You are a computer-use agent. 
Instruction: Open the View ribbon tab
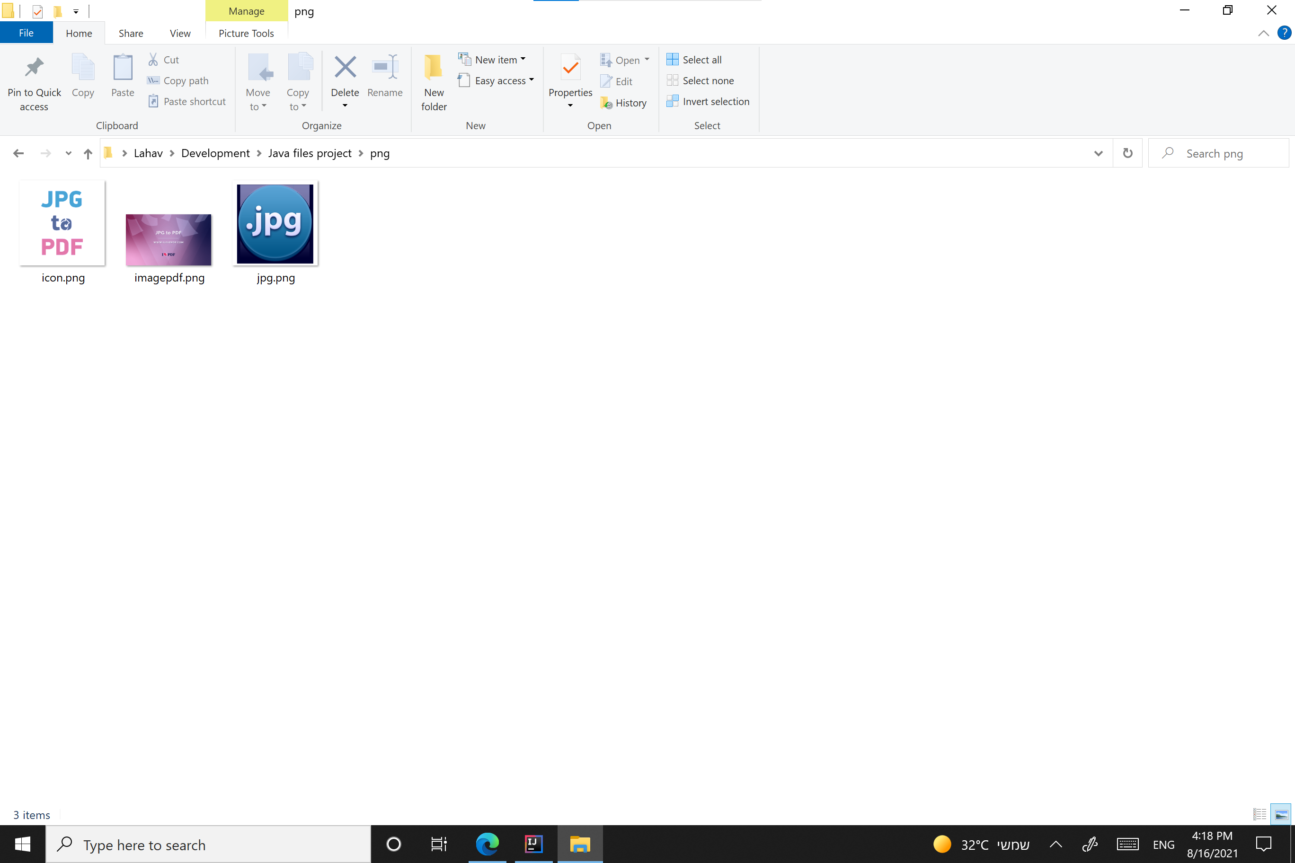[x=179, y=34]
